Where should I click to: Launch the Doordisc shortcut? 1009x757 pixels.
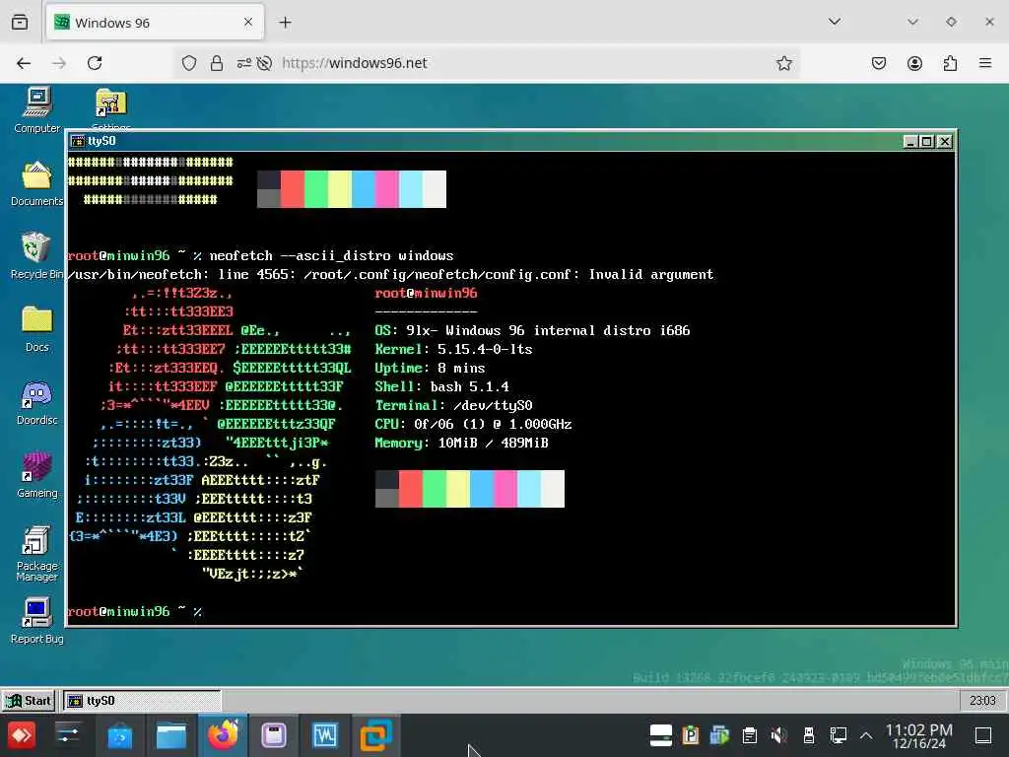click(36, 402)
